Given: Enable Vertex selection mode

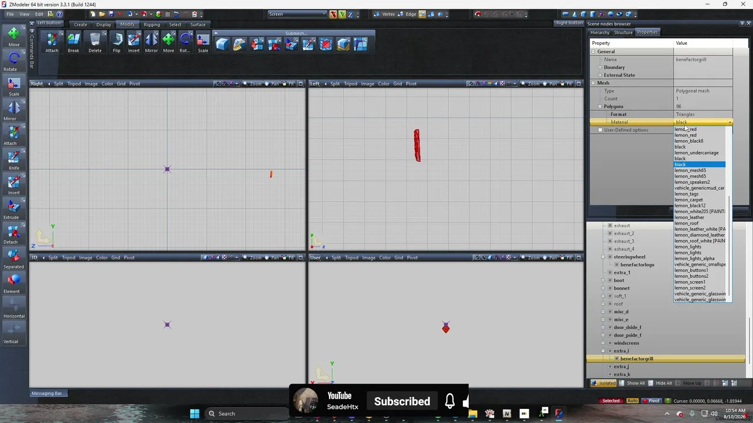Looking at the screenshot, I should coord(385,14).
